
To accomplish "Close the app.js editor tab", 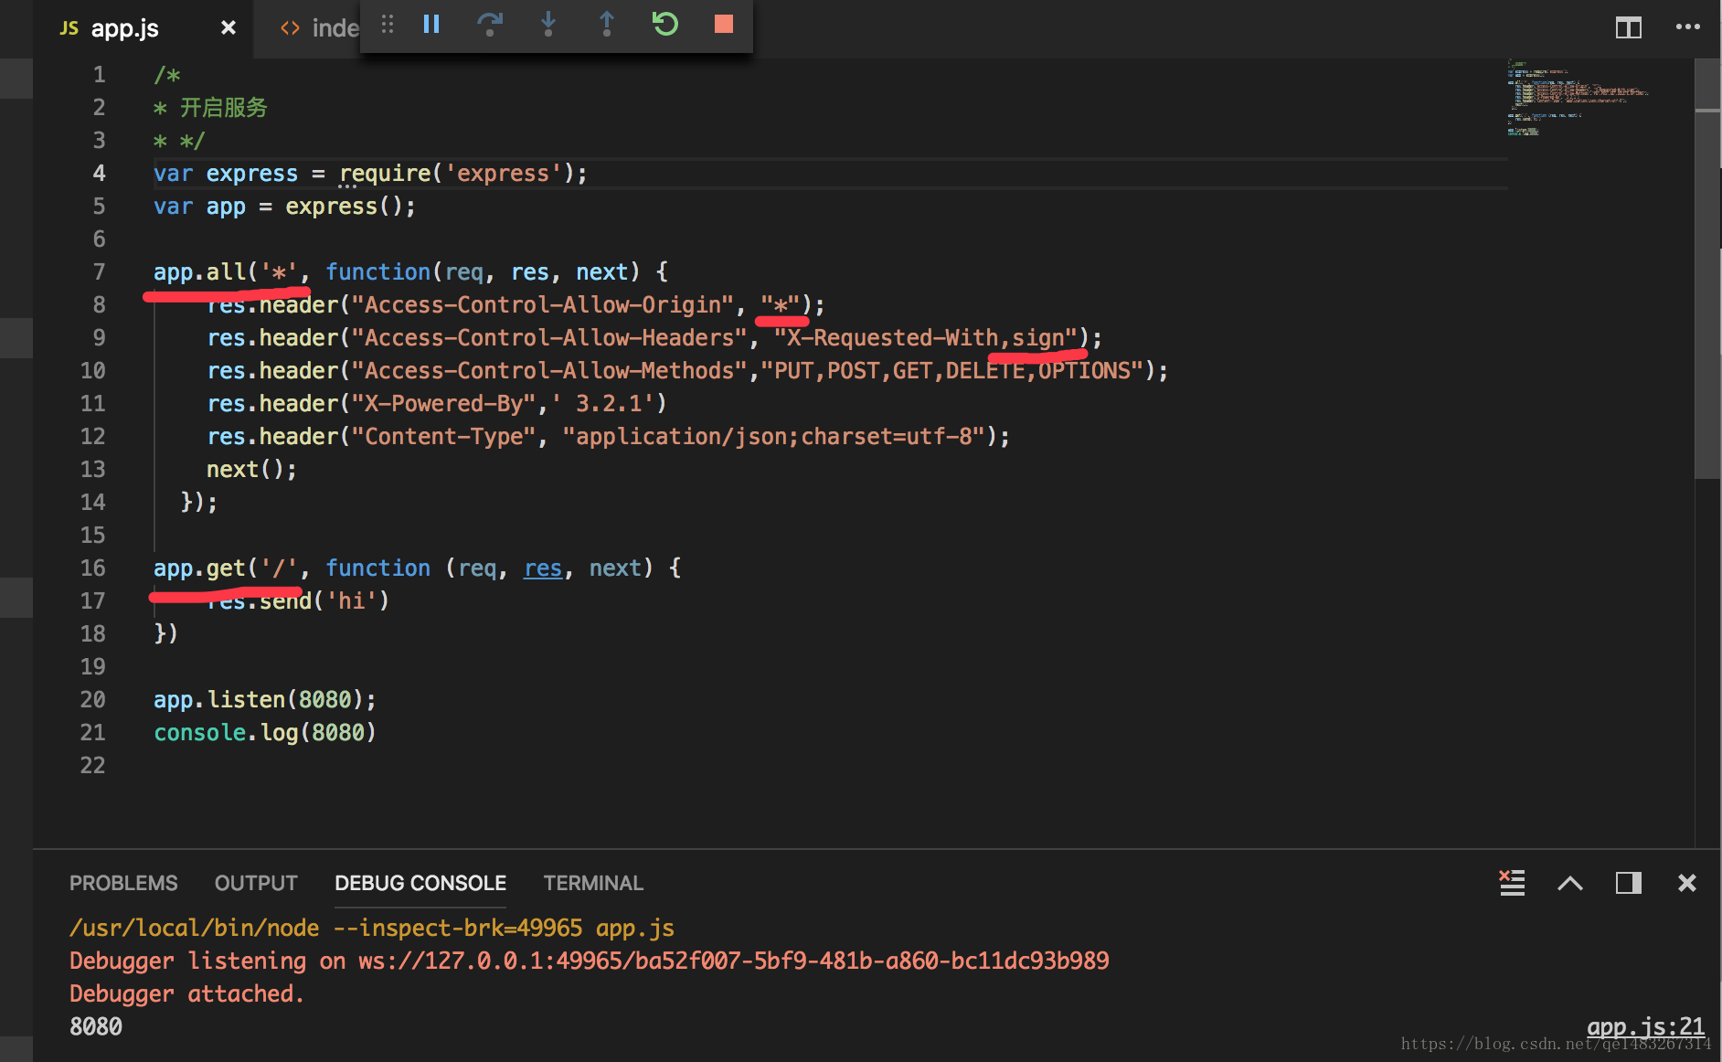I will pos(229,28).
